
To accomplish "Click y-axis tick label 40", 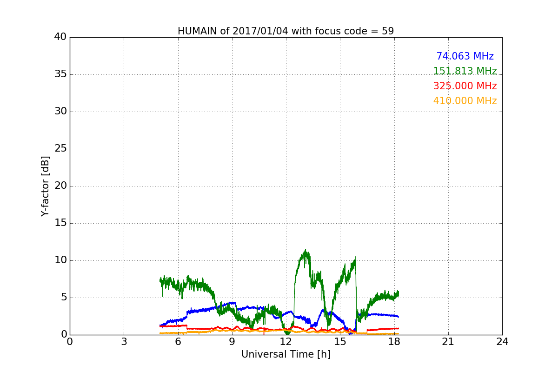I will point(60,37).
